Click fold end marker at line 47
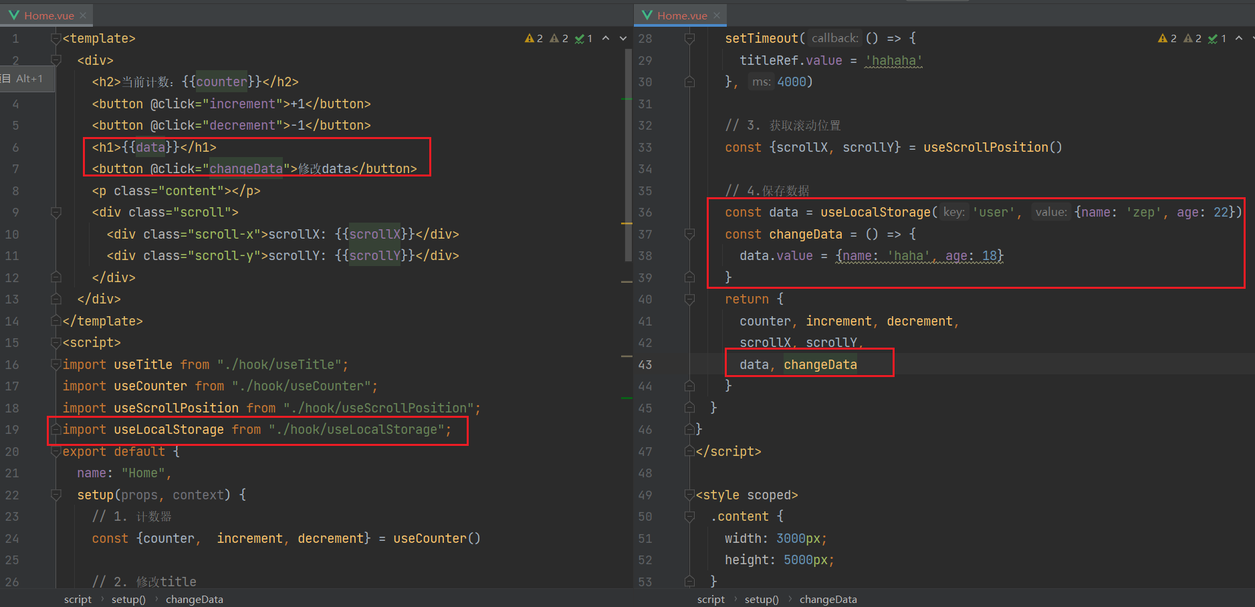1255x607 pixels. click(689, 451)
